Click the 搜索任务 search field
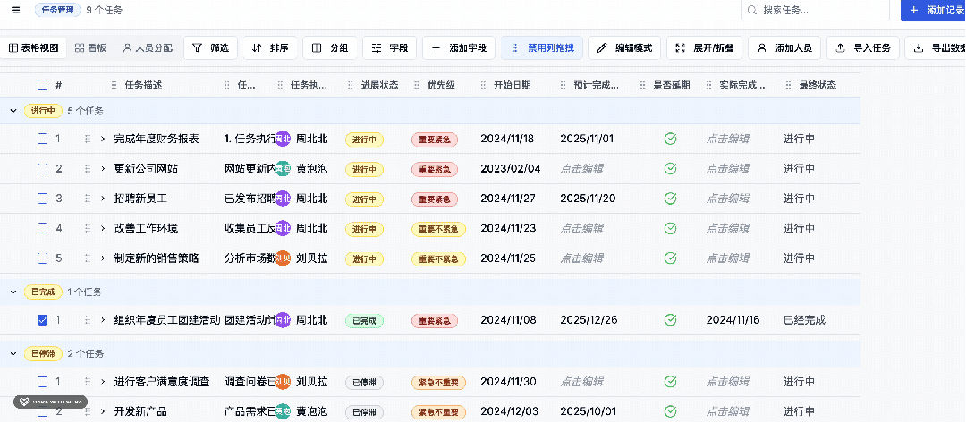This screenshot has width=966, height=423. click(816, 11)
